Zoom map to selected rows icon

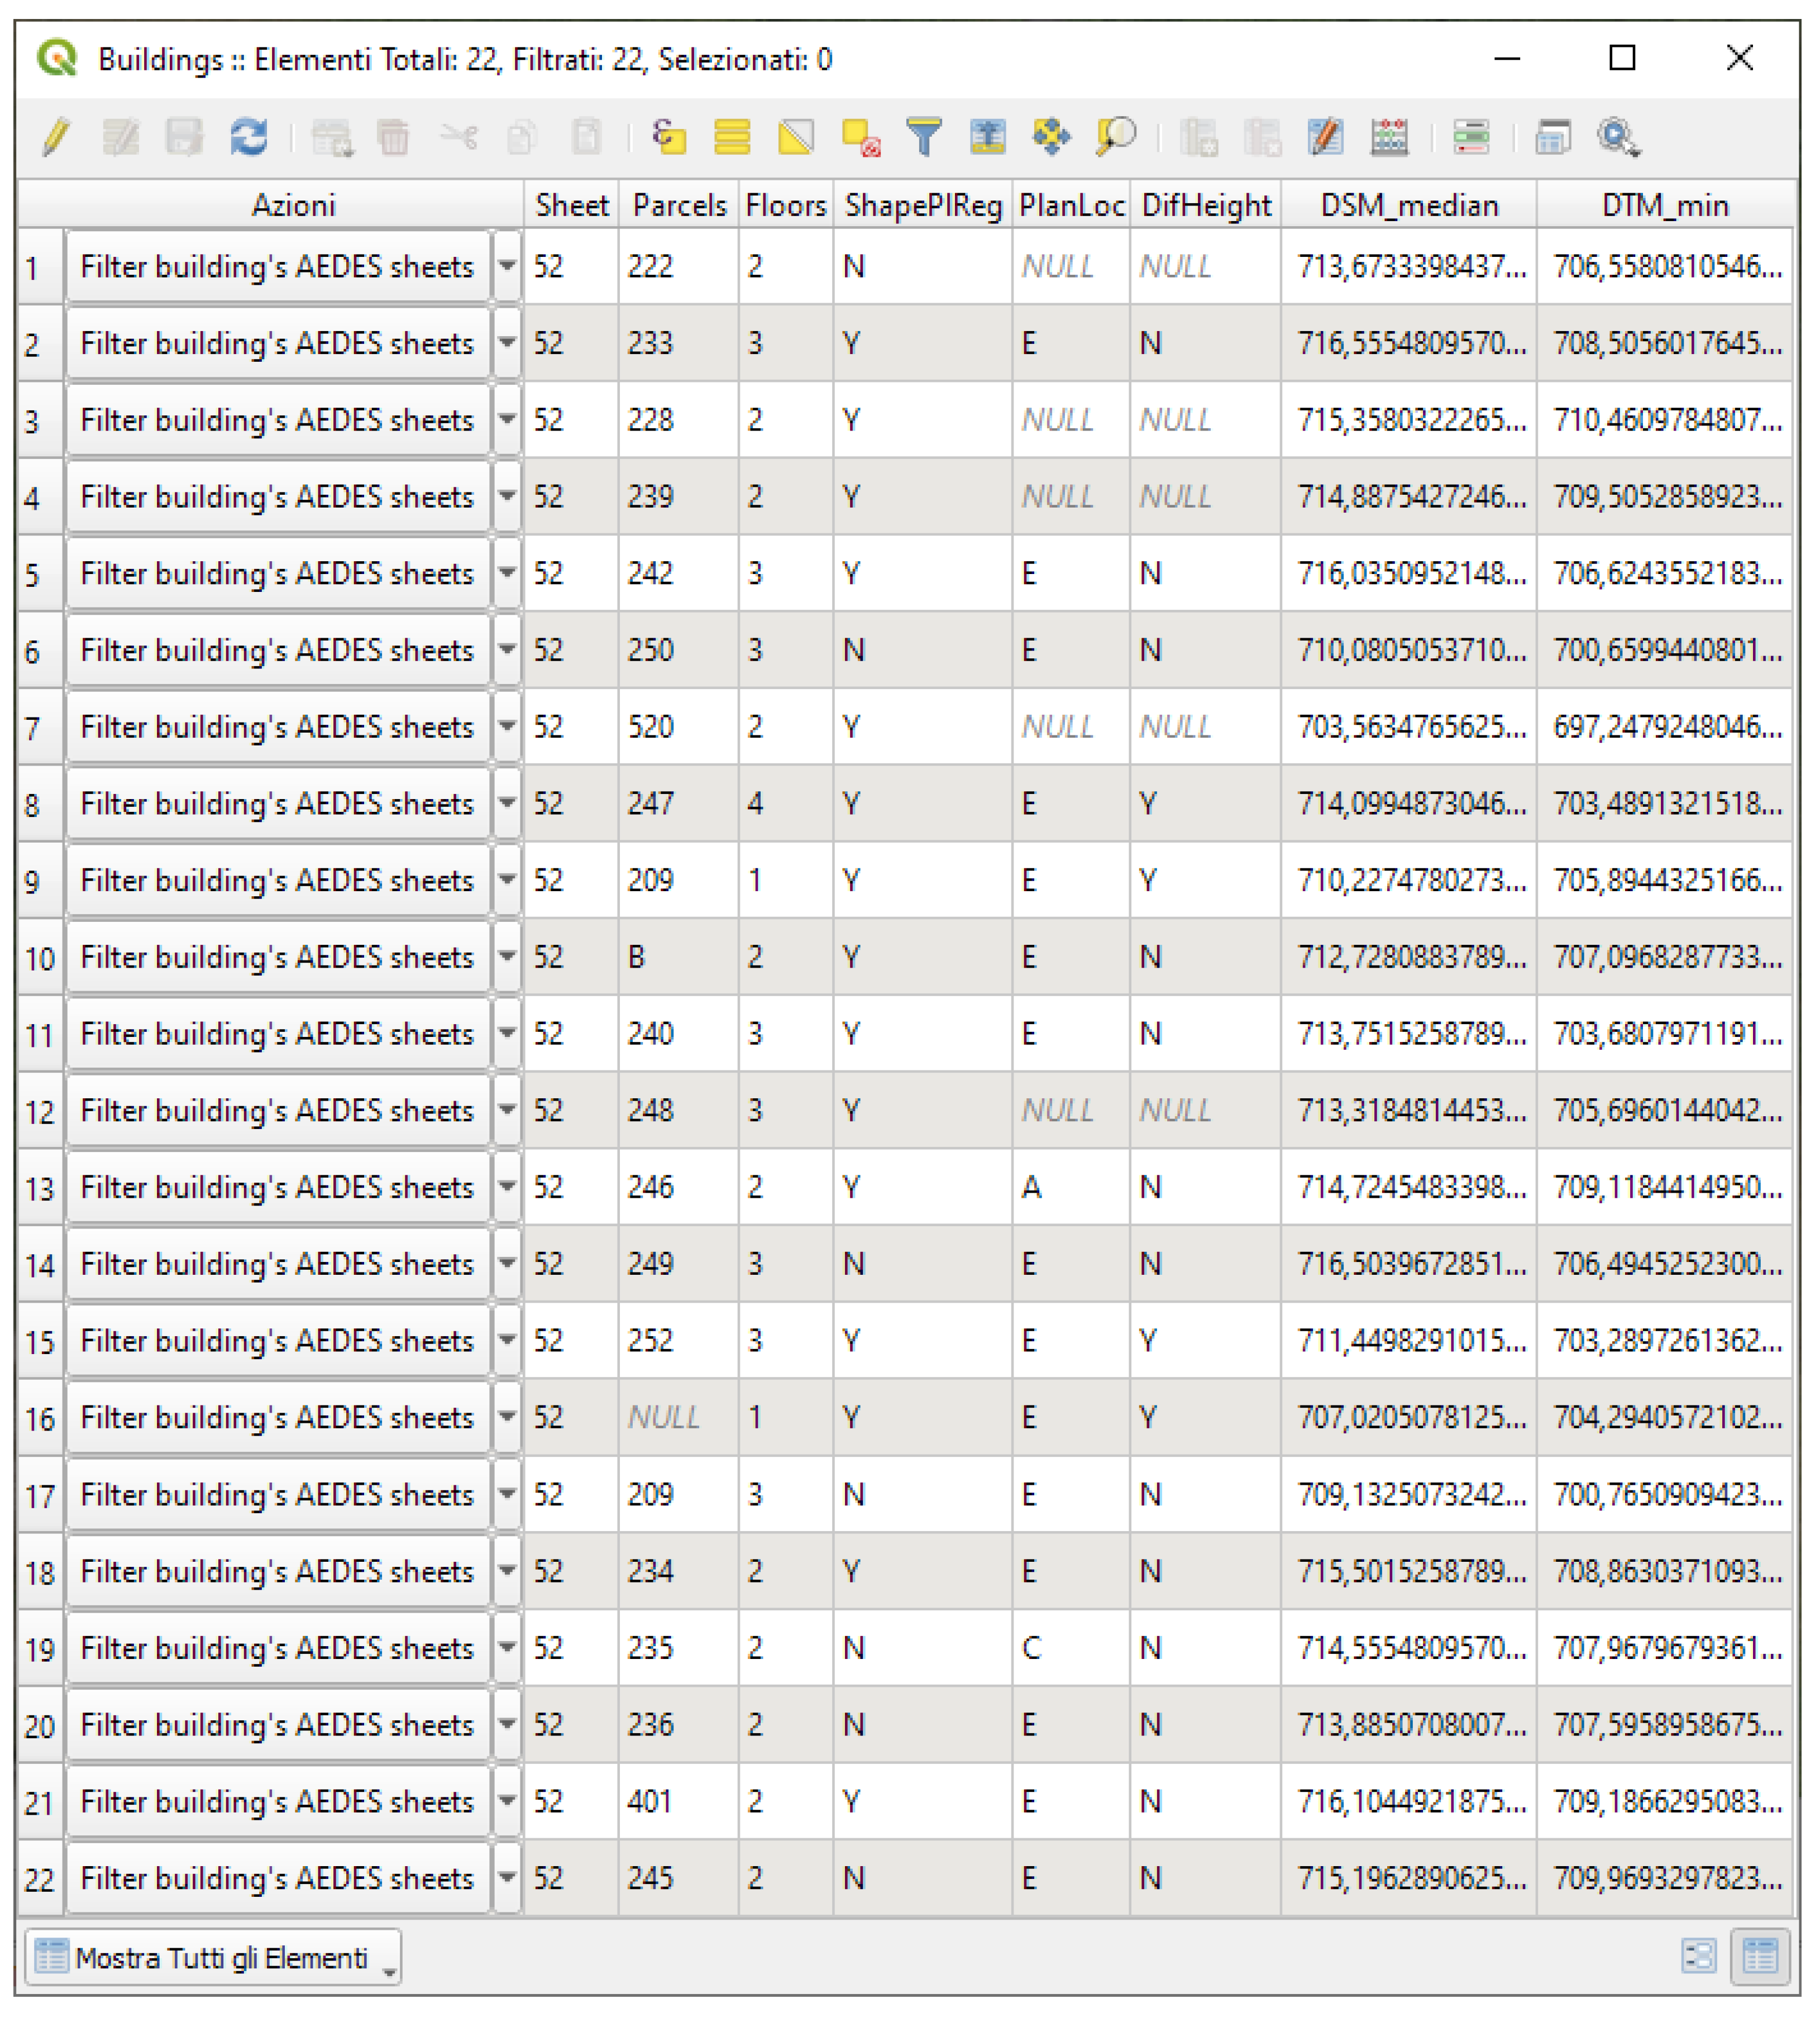click(x=1115, y=137)
